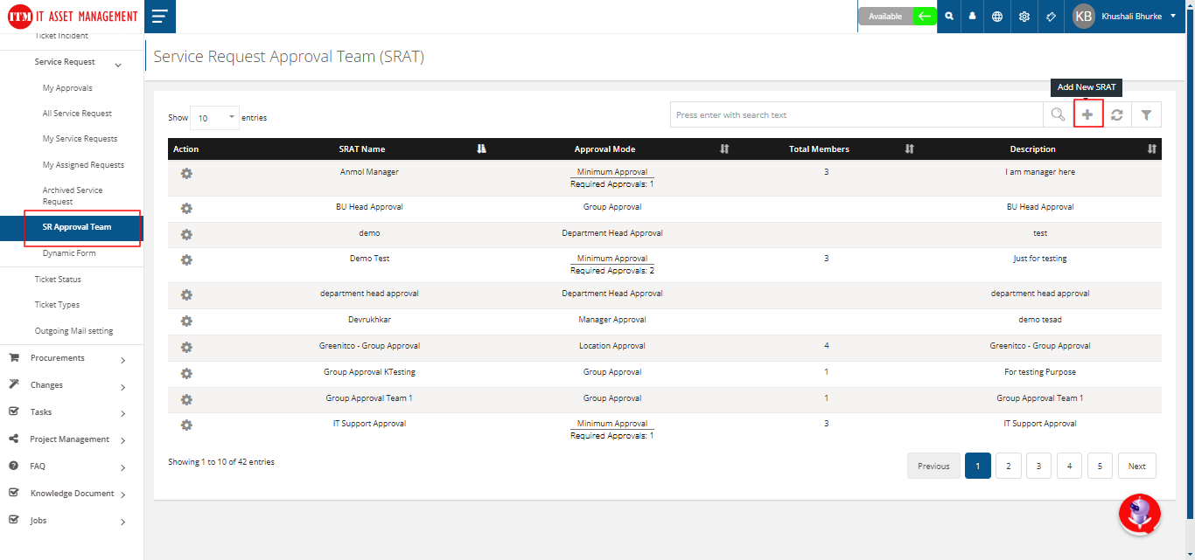Viewport: 1195px width, 560px height.
Task: Click the Add New SRAT plus icon
Action: (x=1087, y=114)
